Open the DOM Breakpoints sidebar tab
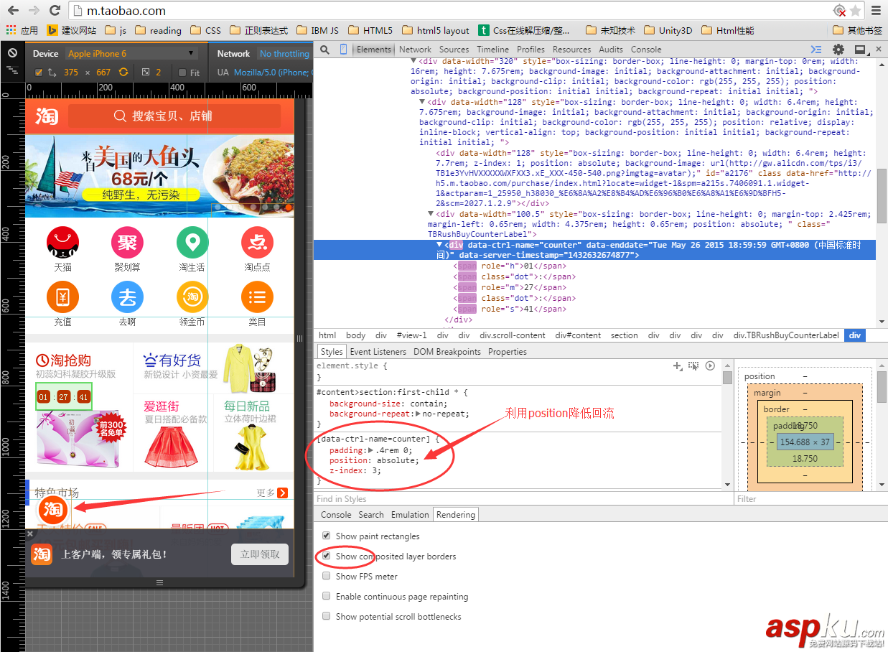This screenshot has height=652, width=888. [x=447, y=352]
